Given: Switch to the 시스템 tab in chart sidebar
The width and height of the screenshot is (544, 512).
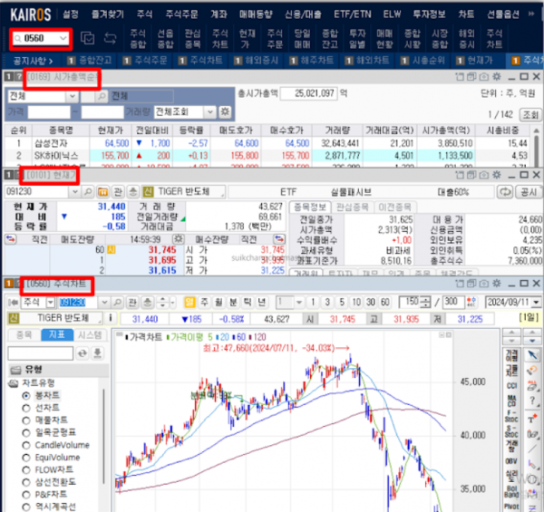Looking at the screenshot, I should click(90, 334).
